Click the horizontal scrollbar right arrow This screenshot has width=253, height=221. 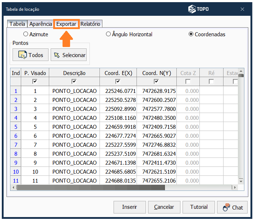[235, 187]
